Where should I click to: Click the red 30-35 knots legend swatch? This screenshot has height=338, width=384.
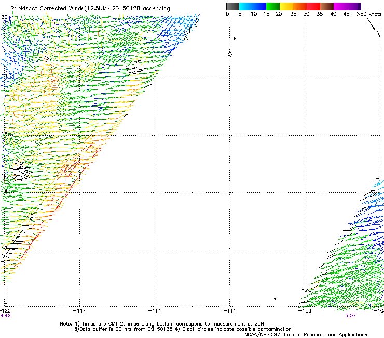(x=313, y=6)
